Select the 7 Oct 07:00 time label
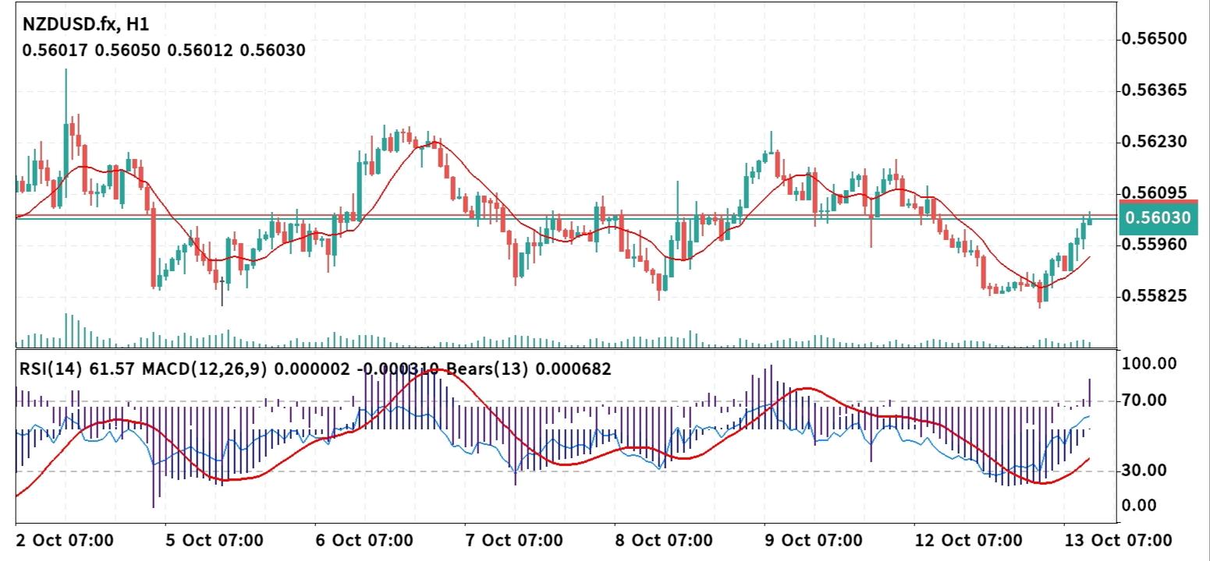This screenshot has width=1210, height=561. tap(514, 540)
